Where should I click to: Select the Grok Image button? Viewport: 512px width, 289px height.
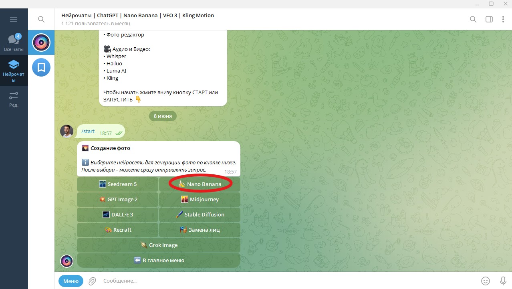[159, 245]
